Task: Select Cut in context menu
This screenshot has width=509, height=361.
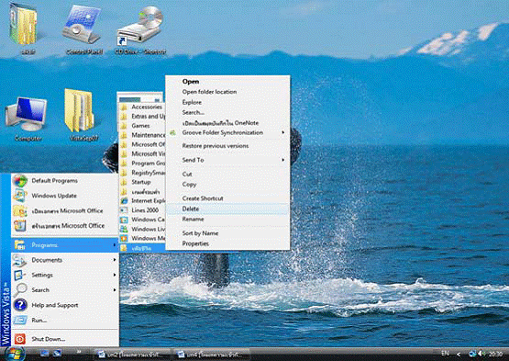Action: click(187, 174)
